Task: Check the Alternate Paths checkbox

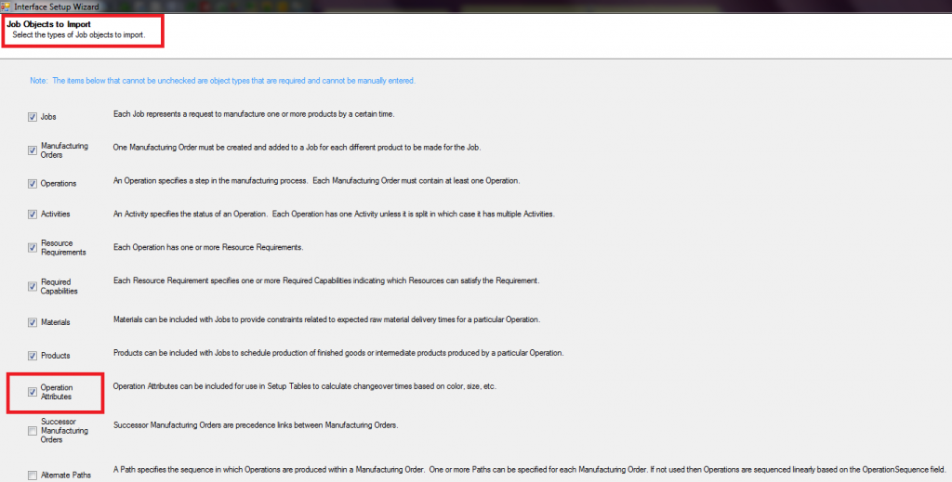Action: pos(33,476)
